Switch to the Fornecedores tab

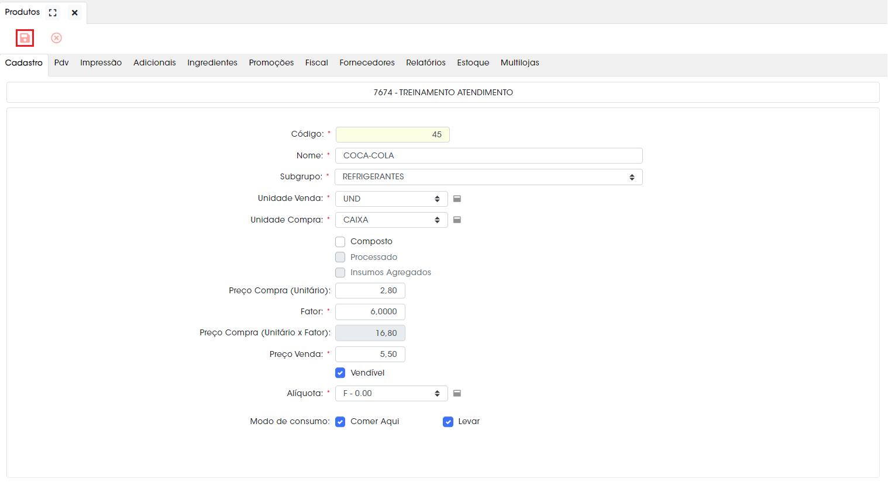(x=367, y=63)
